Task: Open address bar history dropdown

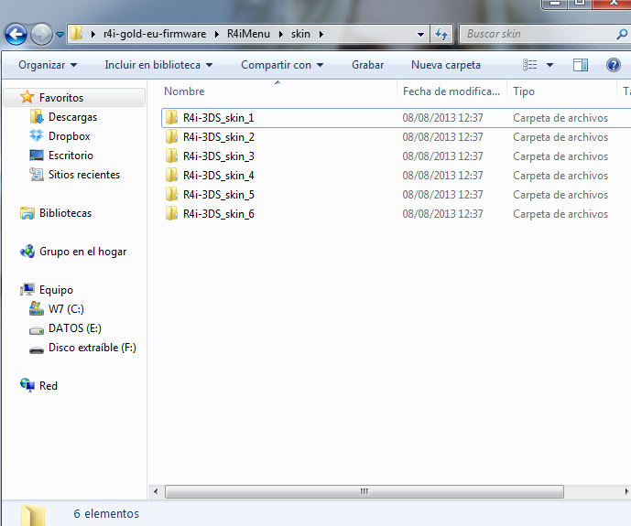Action: tap(420, 34)
